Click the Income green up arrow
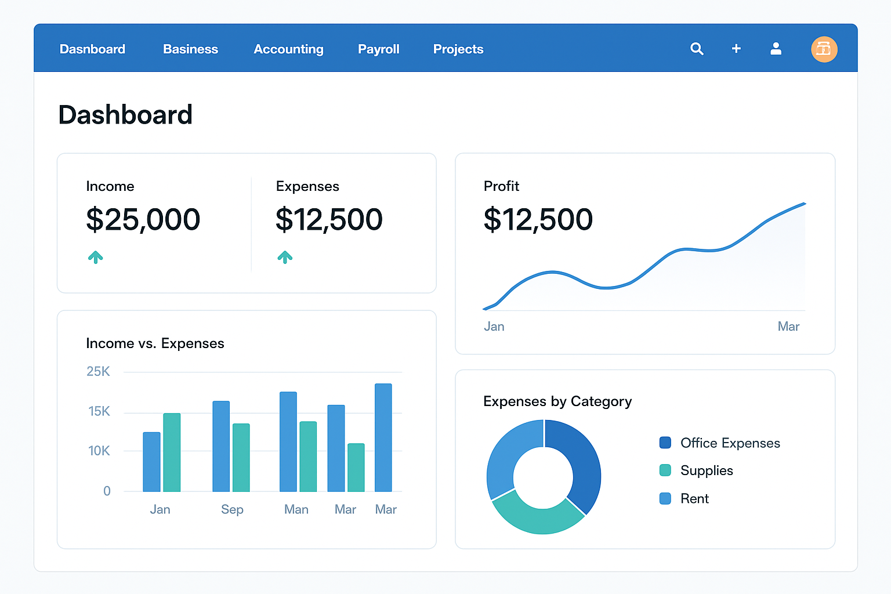This screenshot has height=594, width=891. pos(96,257)
